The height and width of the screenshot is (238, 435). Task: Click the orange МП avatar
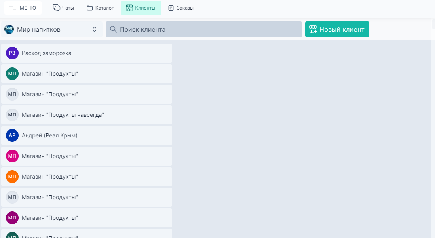tap(12, 177)
